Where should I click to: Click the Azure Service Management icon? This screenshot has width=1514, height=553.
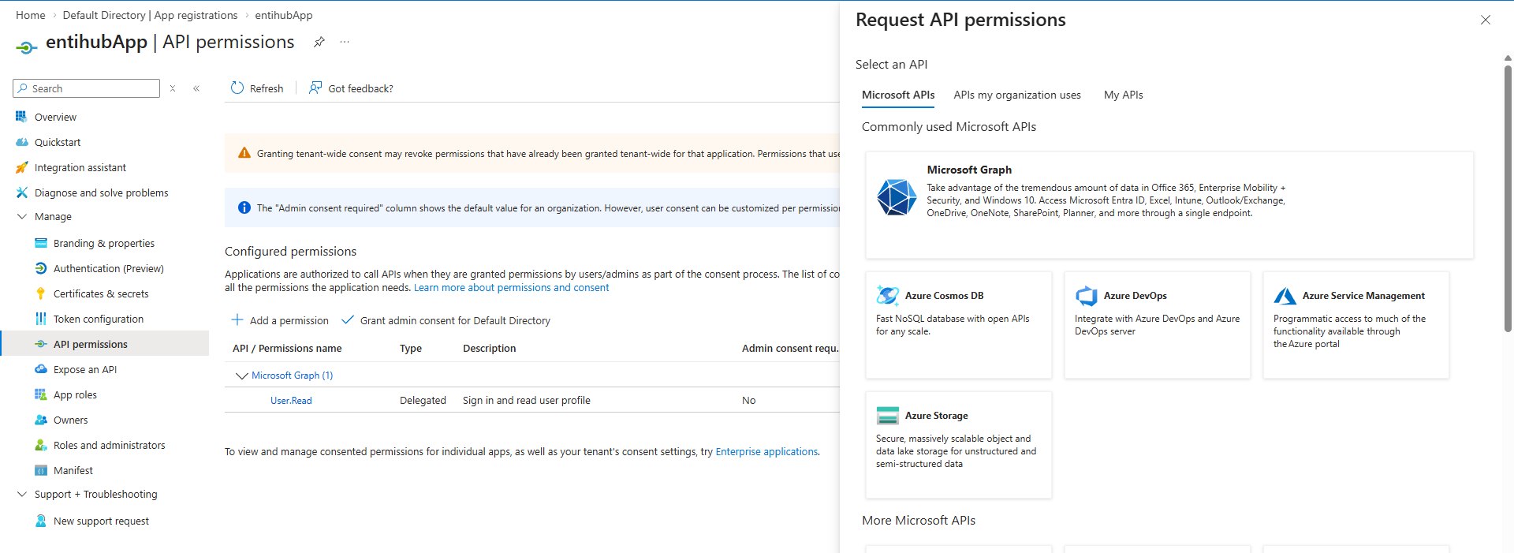1285,296
